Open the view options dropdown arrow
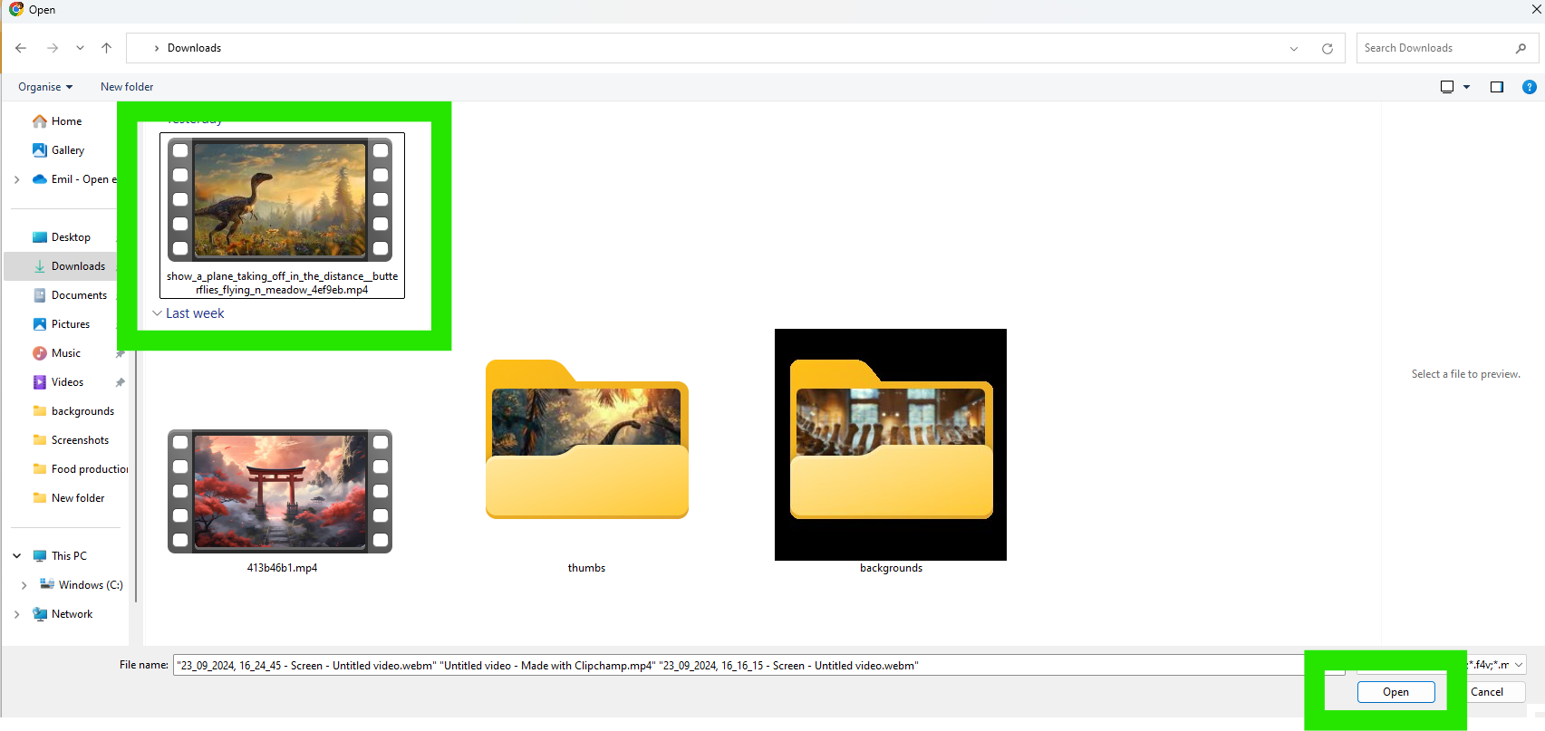 pos(1467,87)
